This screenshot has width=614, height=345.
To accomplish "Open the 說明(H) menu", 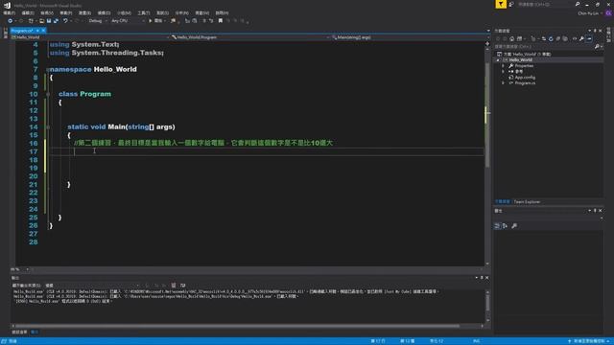I will click(222, 12).
